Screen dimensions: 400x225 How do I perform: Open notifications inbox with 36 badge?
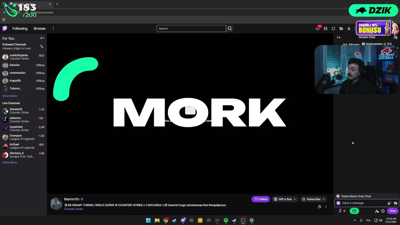point(318,28)
